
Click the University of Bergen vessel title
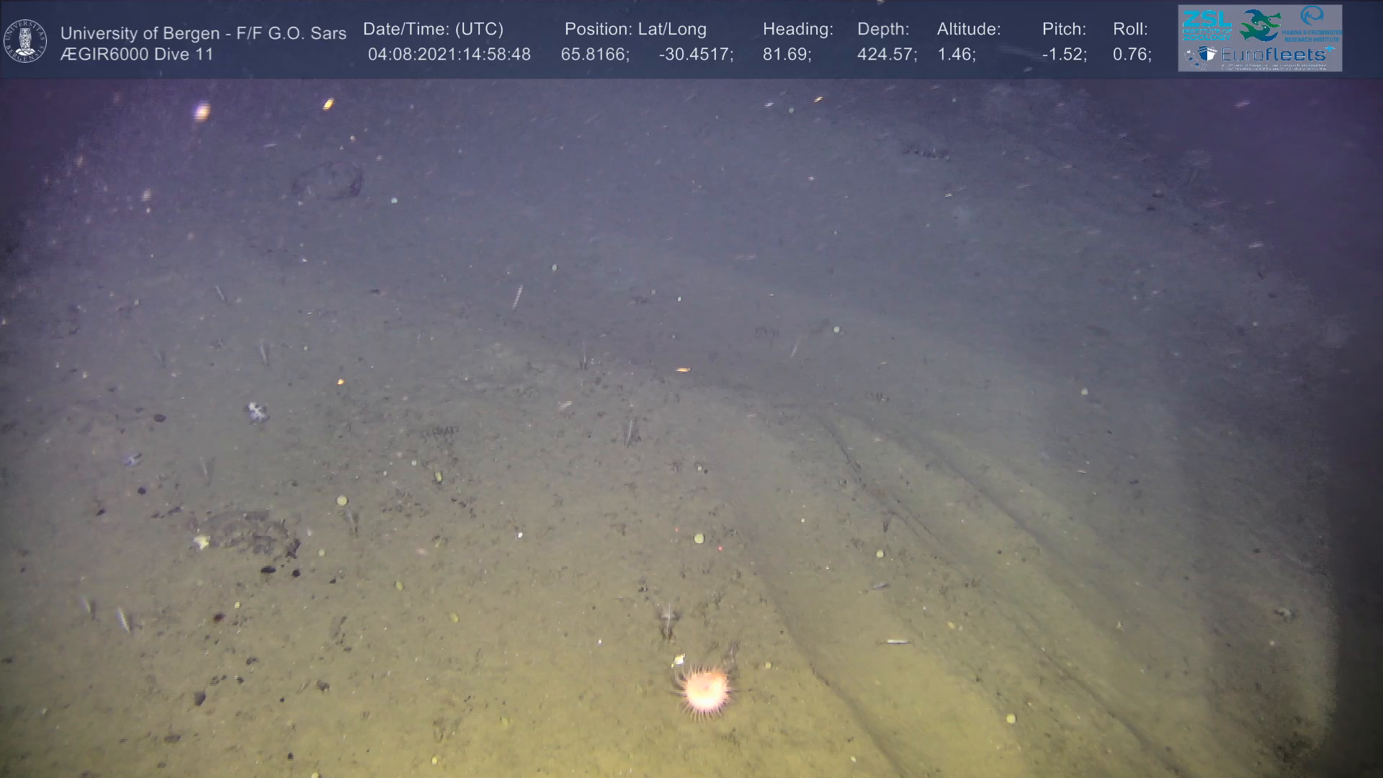point(203,33)
